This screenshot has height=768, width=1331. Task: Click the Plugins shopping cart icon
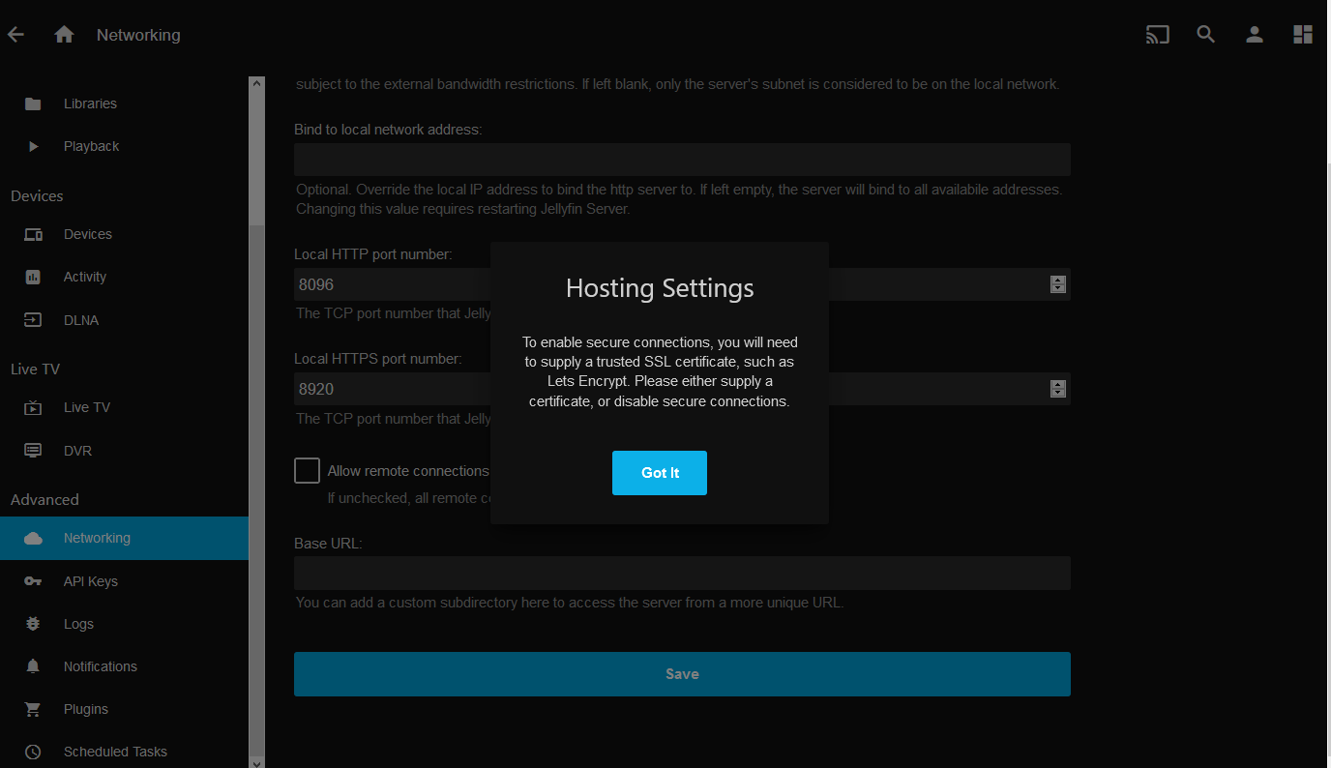click(x=33, y=709)
